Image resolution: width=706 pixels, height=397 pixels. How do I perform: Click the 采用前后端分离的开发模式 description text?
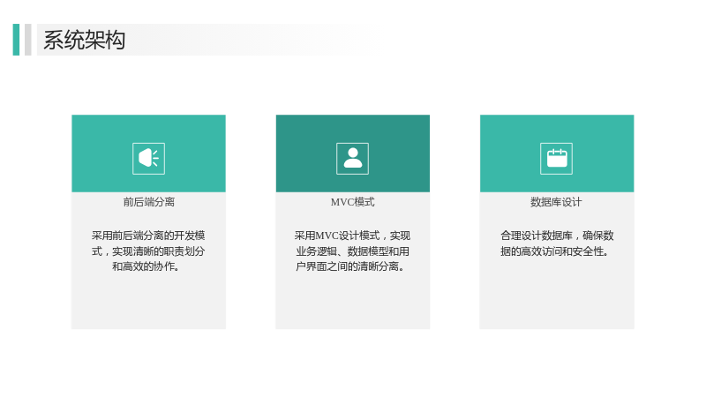[x=148, y=251]
